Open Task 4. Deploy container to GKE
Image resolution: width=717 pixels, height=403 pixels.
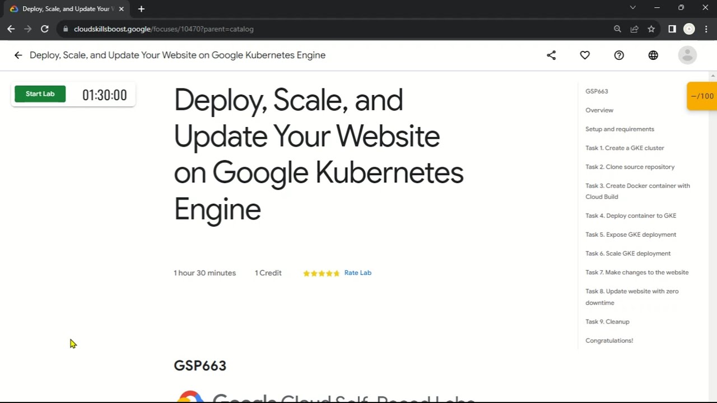coord(631,215)
